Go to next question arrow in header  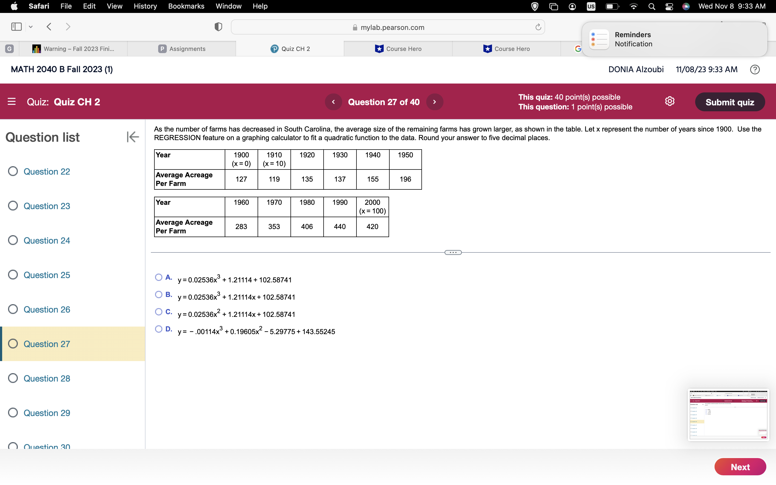pyautogui.click(x=435, y=102)
